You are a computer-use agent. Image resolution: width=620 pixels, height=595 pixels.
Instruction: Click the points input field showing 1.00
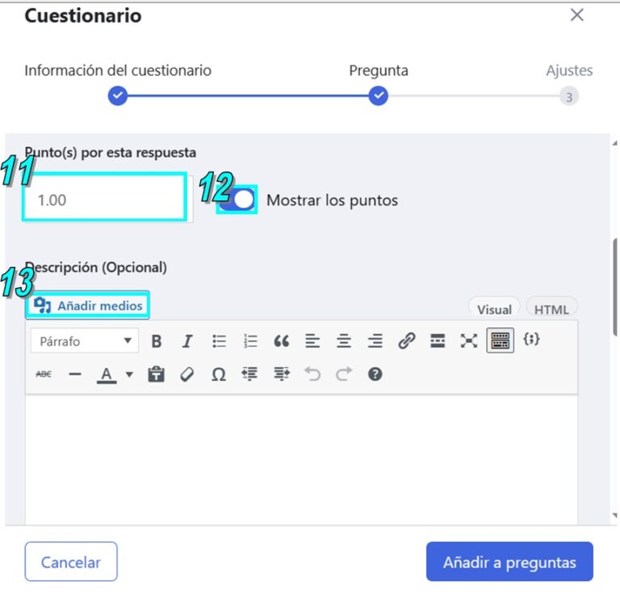(104, 197)
